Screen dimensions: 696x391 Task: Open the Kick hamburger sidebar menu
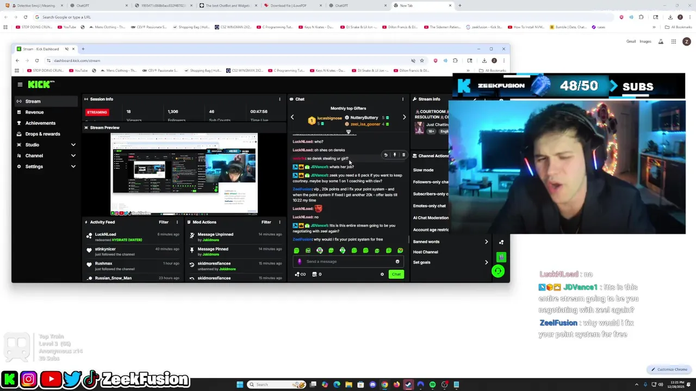pos(20,84)
